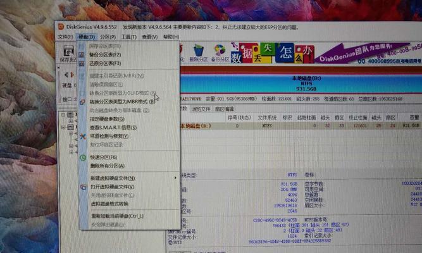Click the 标识 column header
Image resolution: width=422 pixels, height=253 pixels.
[287, 118]
